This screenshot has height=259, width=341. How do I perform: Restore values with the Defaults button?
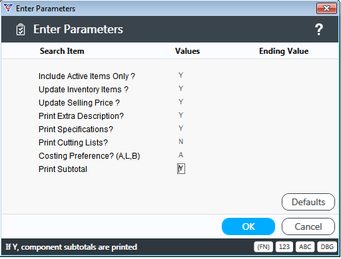(x=308, y=202)
